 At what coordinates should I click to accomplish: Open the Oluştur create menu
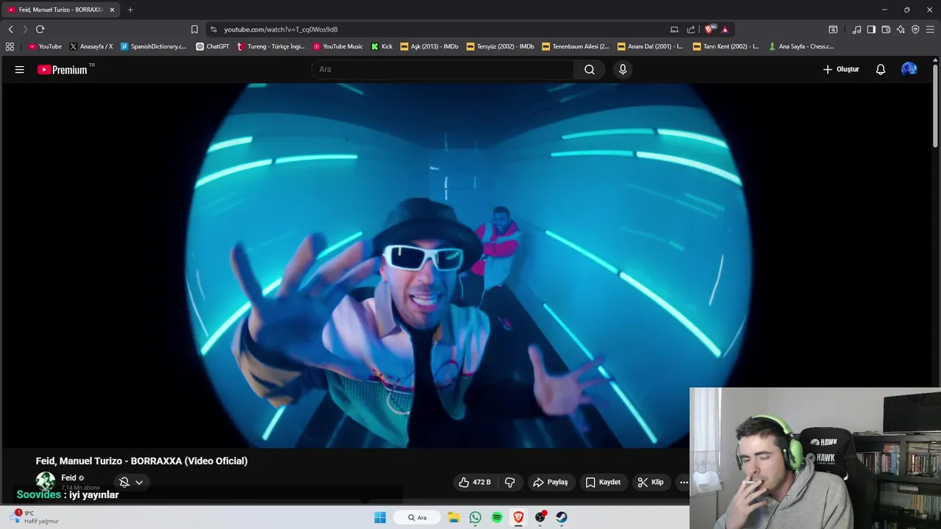click(840, 70)
